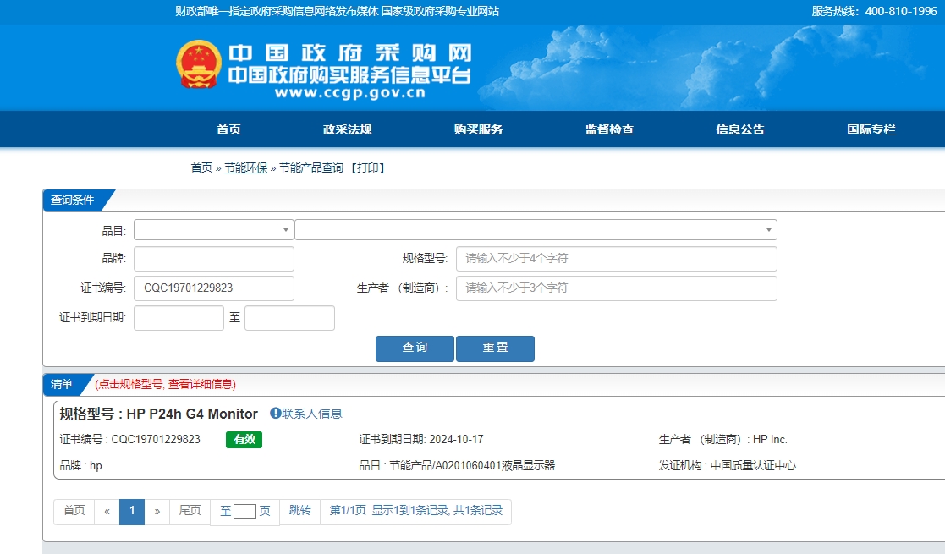Focus the 生产者（制造商） input field
Screen dimensions: 945x554
(x=617, y=288)
